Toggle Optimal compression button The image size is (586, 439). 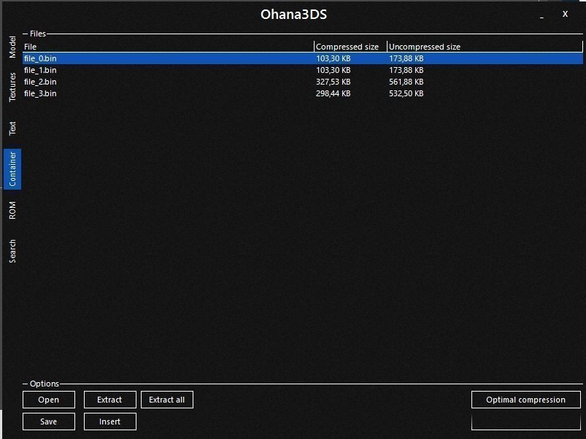point(526,400)
